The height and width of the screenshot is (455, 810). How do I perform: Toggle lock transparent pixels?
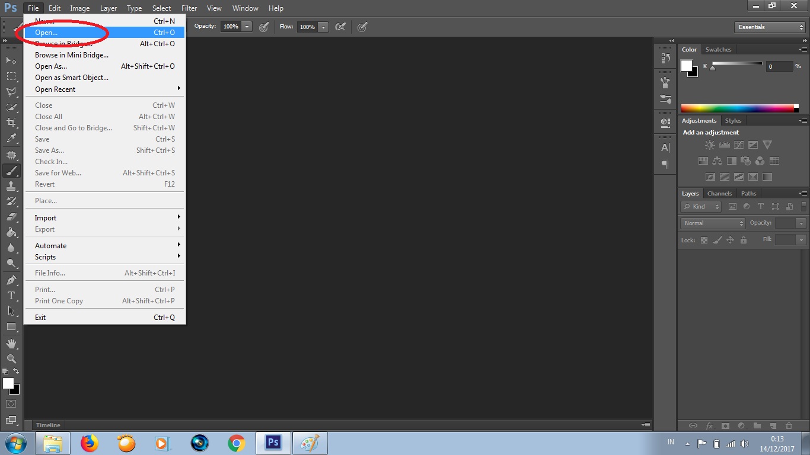(x=704, y=240)
